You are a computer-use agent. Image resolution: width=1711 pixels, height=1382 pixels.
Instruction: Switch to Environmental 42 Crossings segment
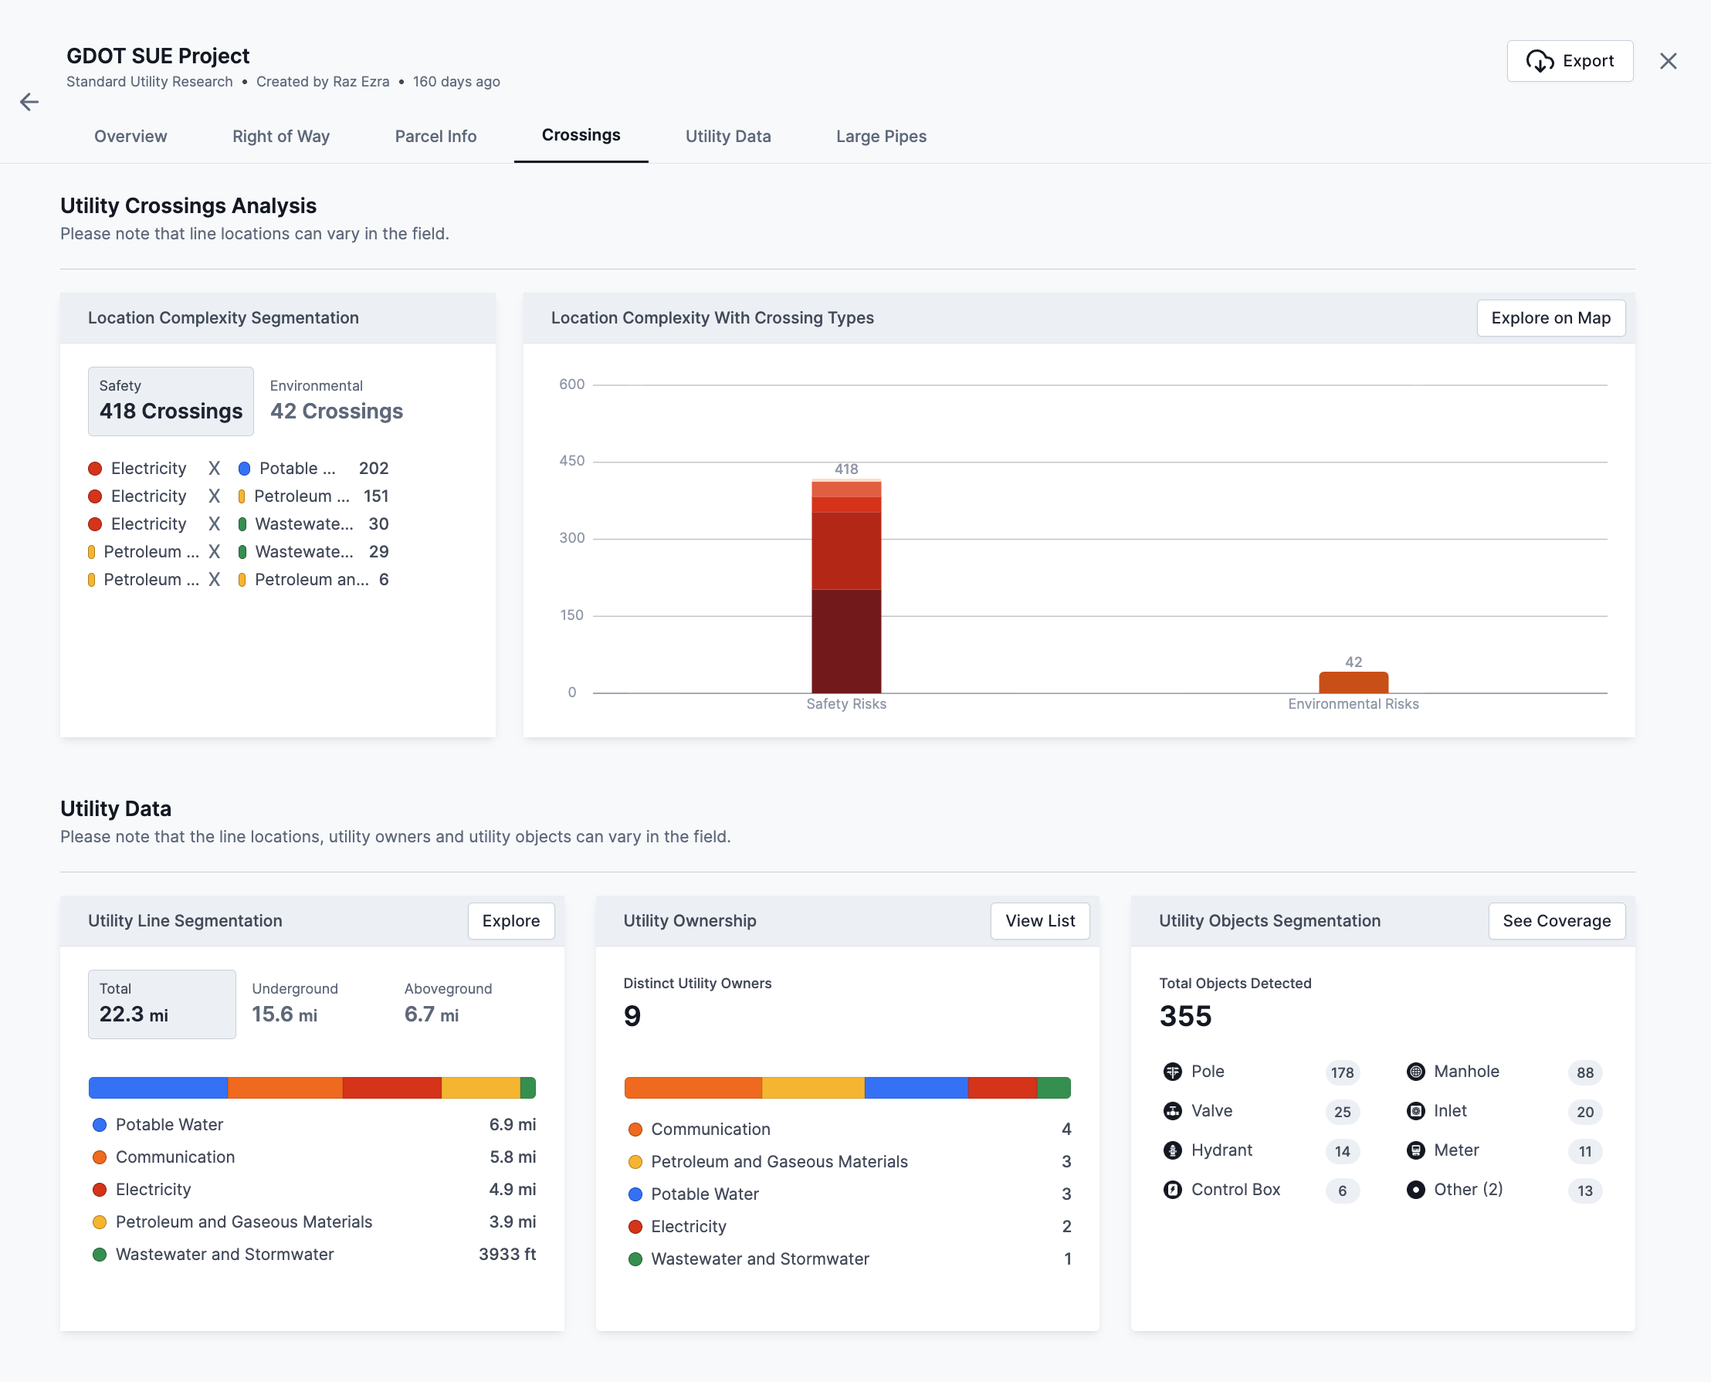click(x=336, y=401)
